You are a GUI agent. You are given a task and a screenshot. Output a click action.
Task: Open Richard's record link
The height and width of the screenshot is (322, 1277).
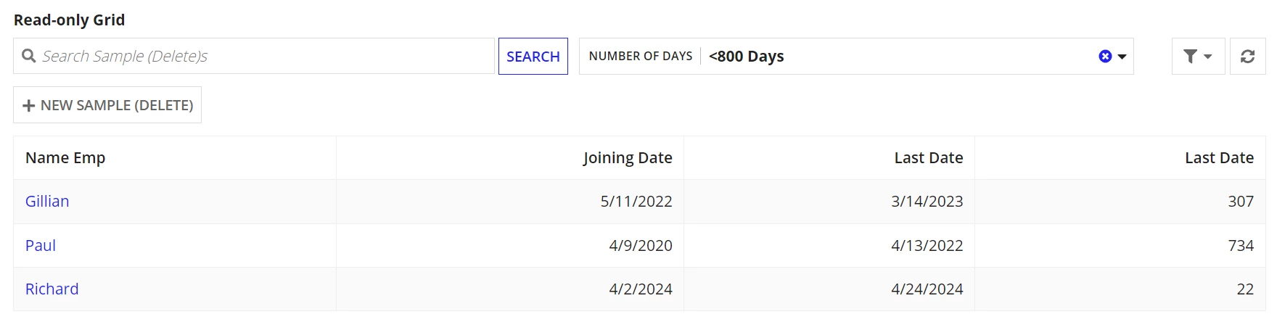pos(52,289)
